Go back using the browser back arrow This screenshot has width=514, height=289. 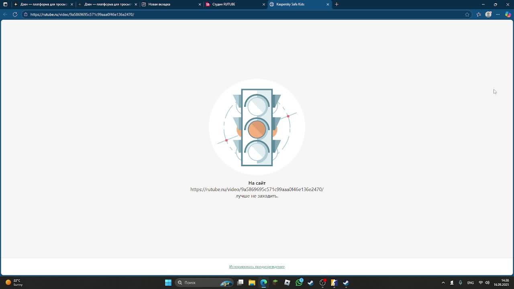pyautogui.click(x=5, y=14)
